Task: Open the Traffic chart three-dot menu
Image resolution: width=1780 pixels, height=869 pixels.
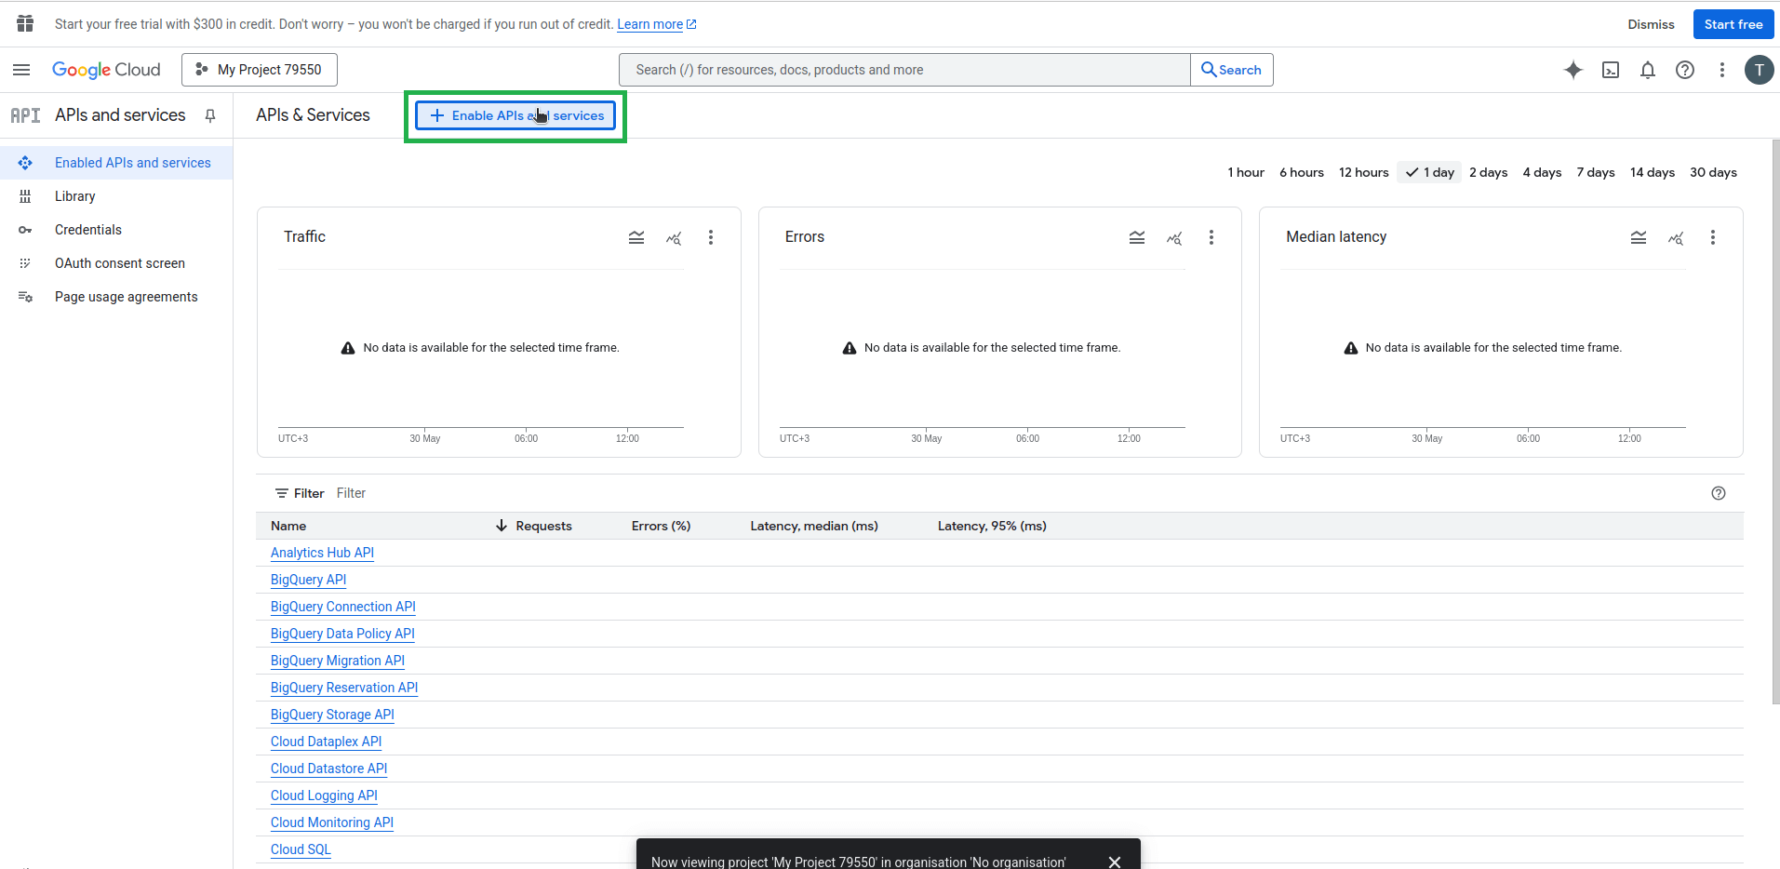Action: point(711,237)
